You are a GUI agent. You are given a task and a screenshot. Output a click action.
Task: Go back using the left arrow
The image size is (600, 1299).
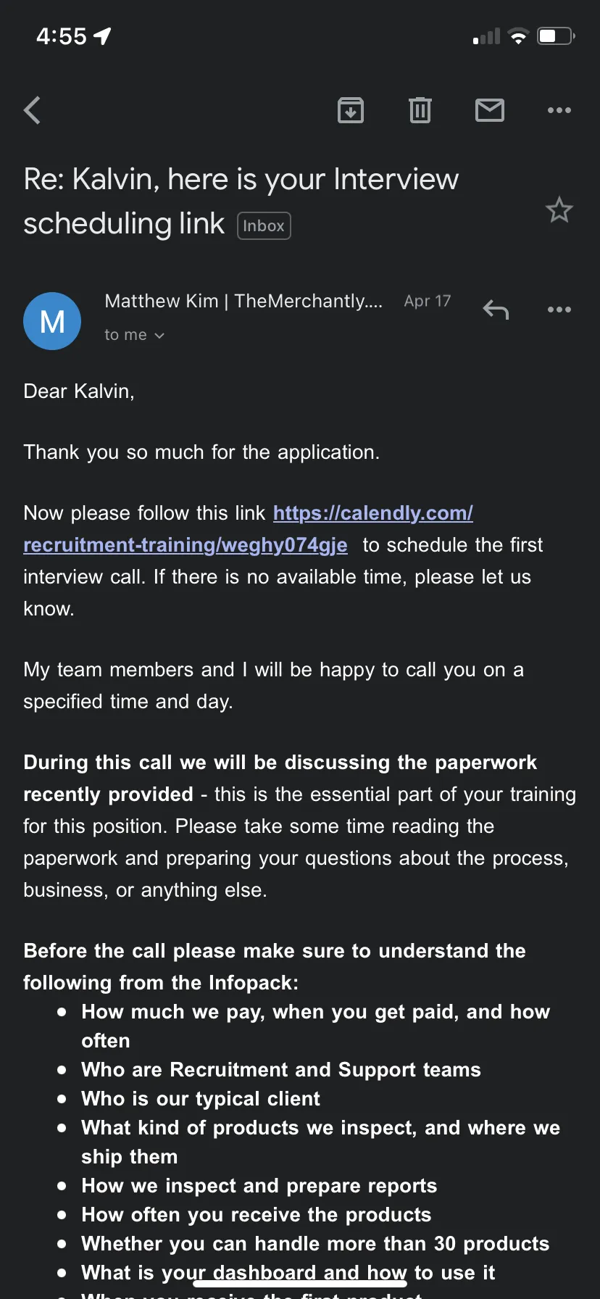point(32,110)
